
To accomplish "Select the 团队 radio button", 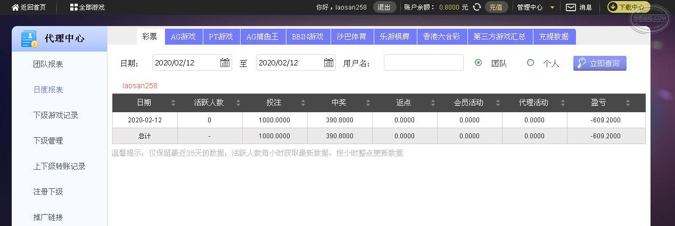I will click(x=478, y=62).
